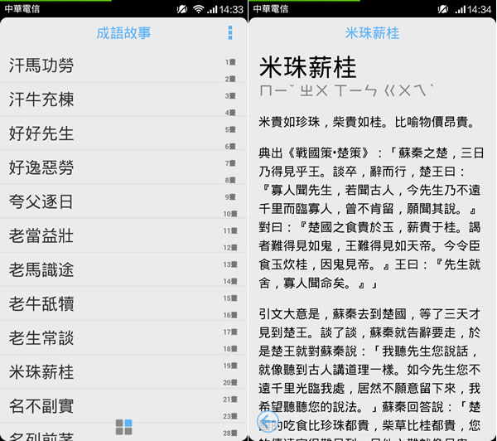The image size is (497, 441).
Task: Select 7畫 in the stroke index
Action: pos(230,163)
